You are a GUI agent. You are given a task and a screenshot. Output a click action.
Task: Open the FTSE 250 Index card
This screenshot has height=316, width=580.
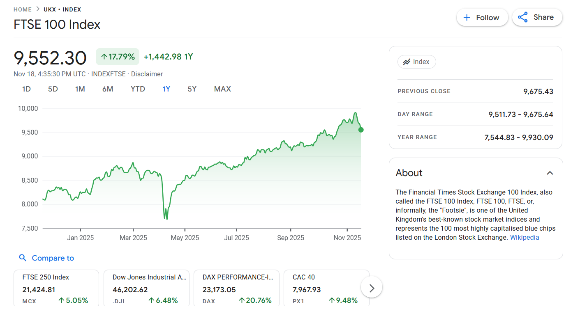tap(56, 289)
